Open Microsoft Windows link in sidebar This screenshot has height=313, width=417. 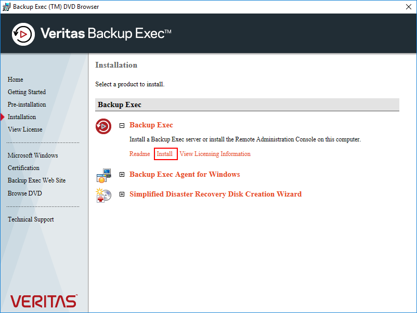tap(33, 155)
